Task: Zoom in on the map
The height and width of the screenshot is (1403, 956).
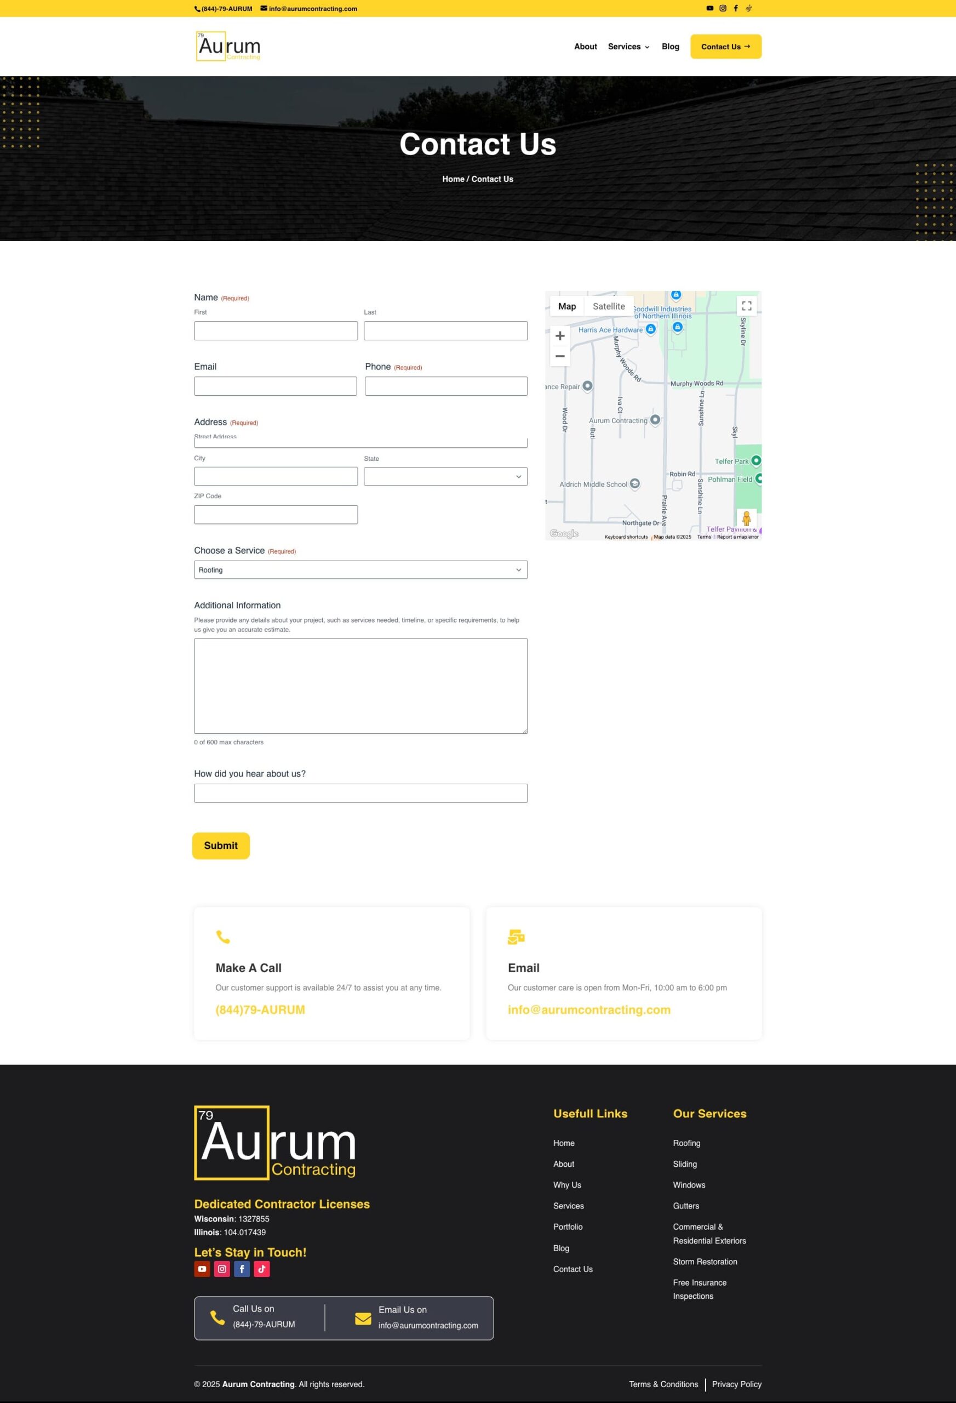Action: coord(560,335)
